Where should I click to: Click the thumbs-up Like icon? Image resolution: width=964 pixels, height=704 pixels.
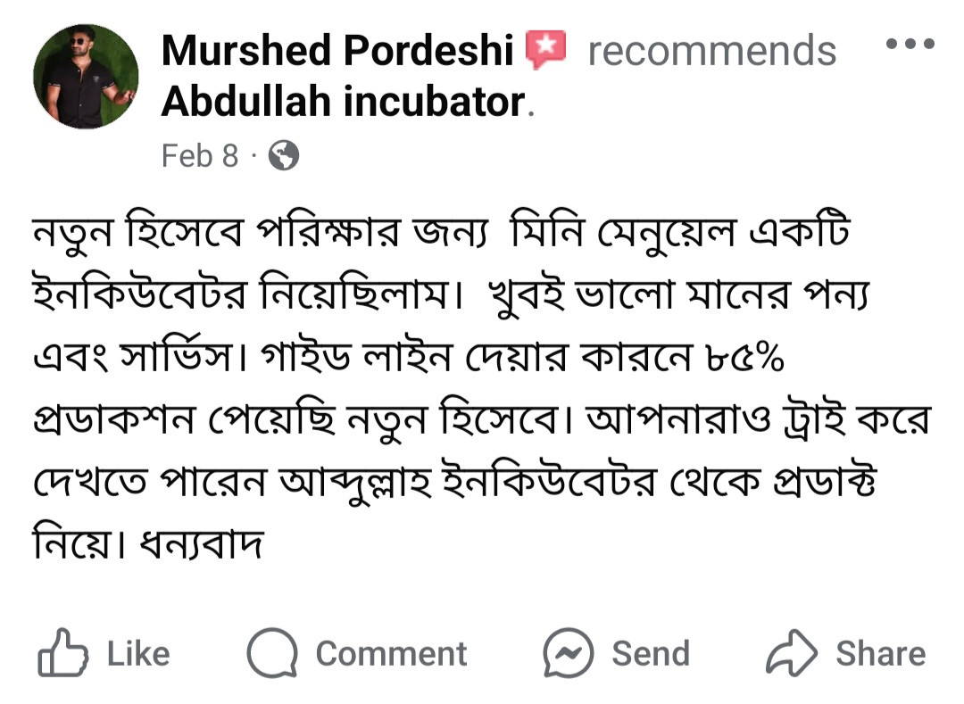pyautogui.click(x=62, y=654)
